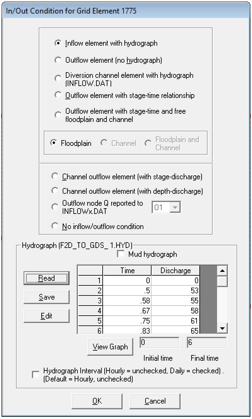Choose No inflow/outflow condition
Viewport: 252px width, 419px height.
[x=55, y=226]
